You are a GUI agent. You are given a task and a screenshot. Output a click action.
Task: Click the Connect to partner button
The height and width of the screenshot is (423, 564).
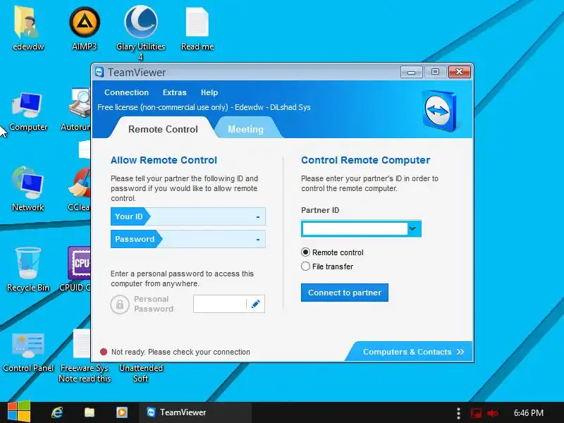pyautogui.click(x=345, y=293)
